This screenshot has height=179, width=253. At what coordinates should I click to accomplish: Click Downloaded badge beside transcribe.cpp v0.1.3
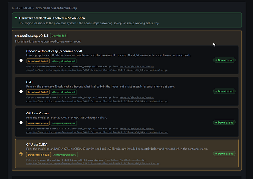(59, 36)
